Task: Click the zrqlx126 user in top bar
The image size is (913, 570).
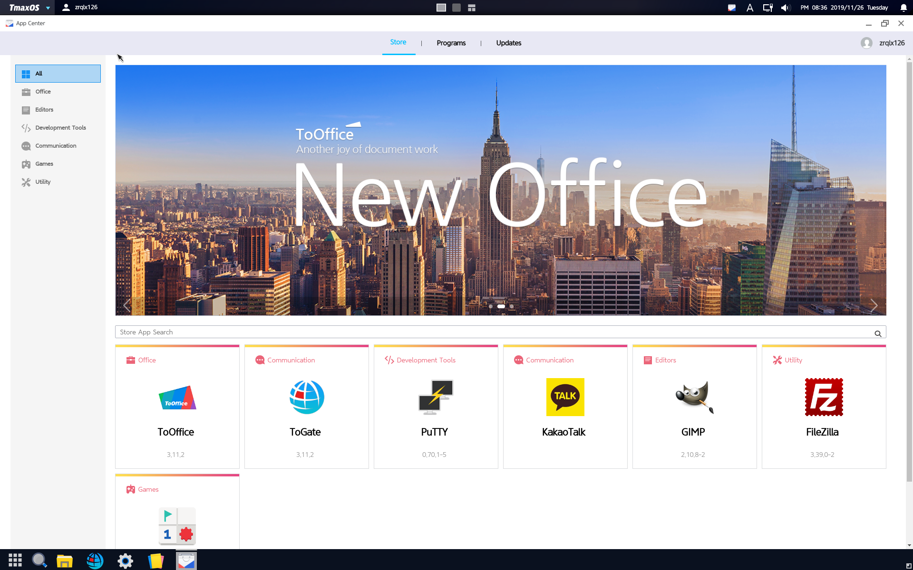Action: 80,7
